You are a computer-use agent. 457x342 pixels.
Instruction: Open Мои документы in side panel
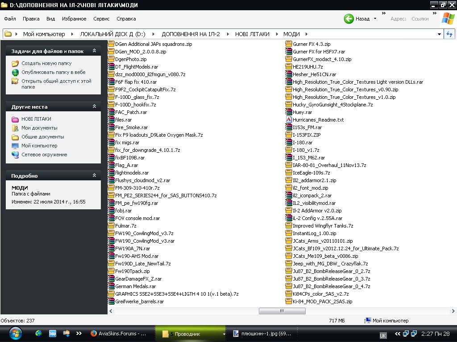tap(39, 128)
